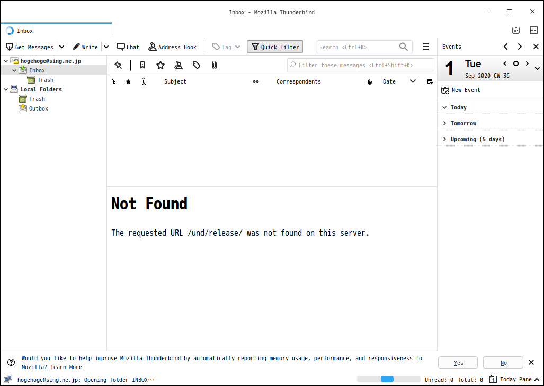Viewport: 544px width, 386px height.
Task: Click the folder loading progress bar
Action: click(x=389, y=379)
